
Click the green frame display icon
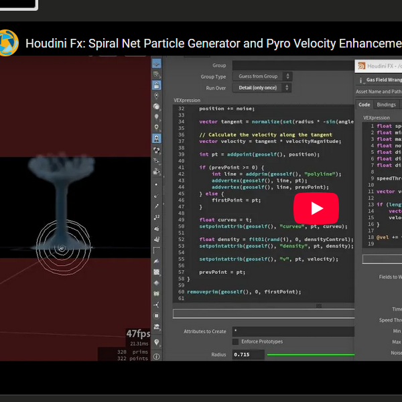point(156,293)
